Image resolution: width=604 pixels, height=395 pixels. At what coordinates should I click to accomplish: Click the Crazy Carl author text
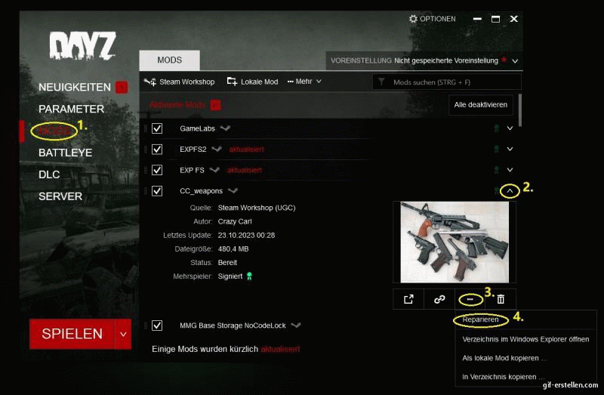235,221
